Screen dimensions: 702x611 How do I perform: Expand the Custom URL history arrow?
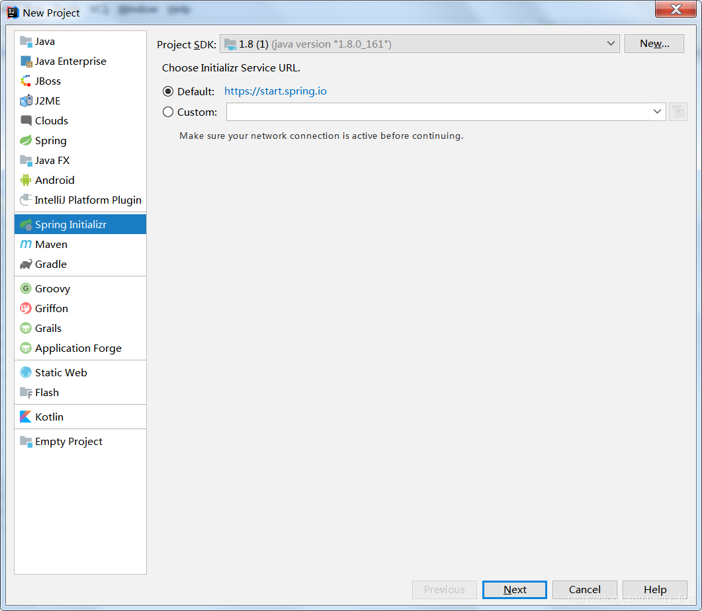point(657,111)
